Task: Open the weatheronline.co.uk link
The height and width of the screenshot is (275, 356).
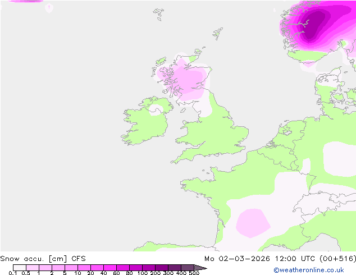Action: click(x=309, y=270)
